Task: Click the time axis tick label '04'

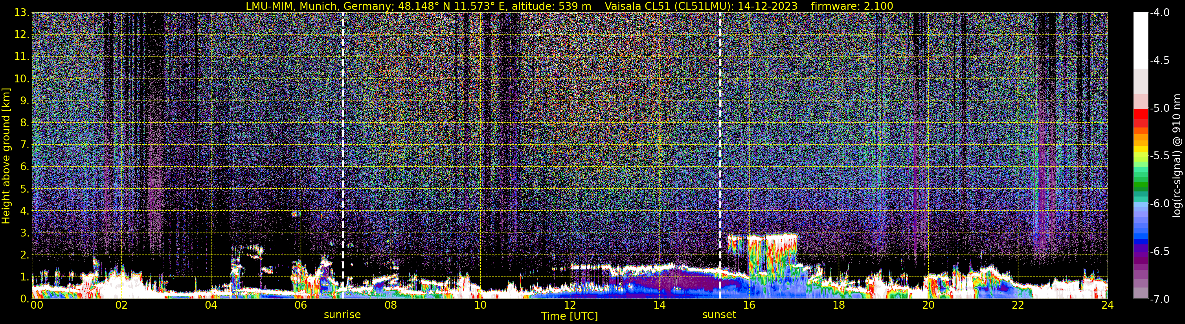Action: coord(211,305)
